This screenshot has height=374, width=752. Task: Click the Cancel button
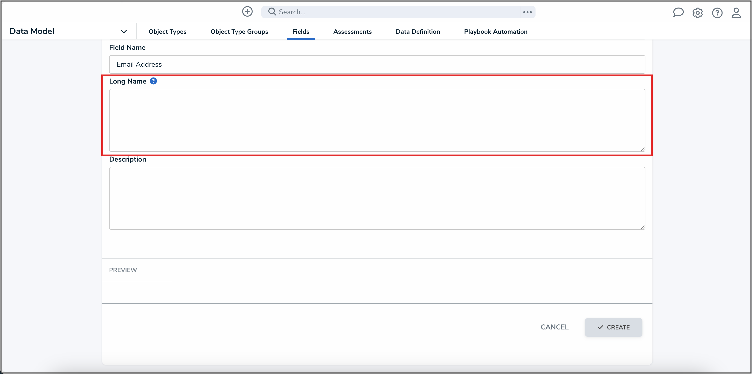(554, 327)
